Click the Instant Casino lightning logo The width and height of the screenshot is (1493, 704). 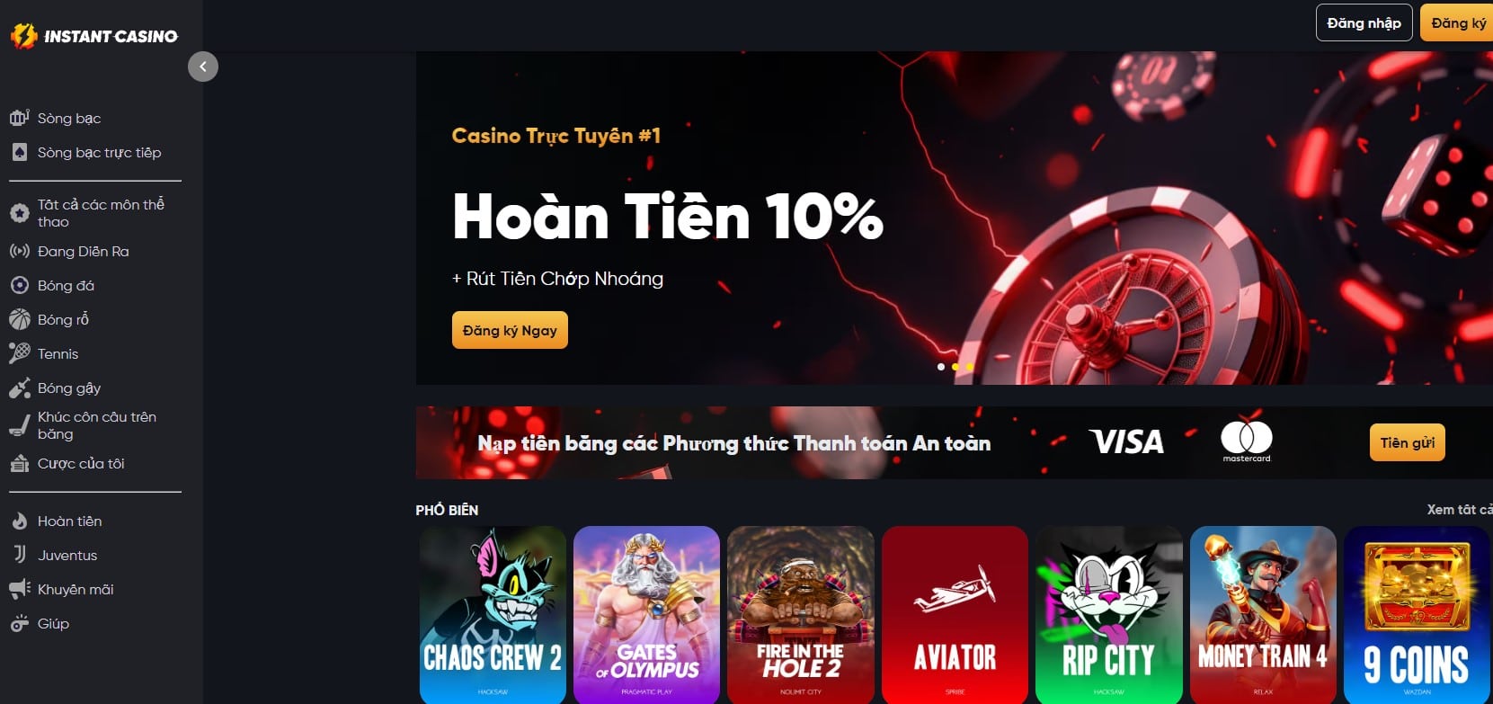23,36
